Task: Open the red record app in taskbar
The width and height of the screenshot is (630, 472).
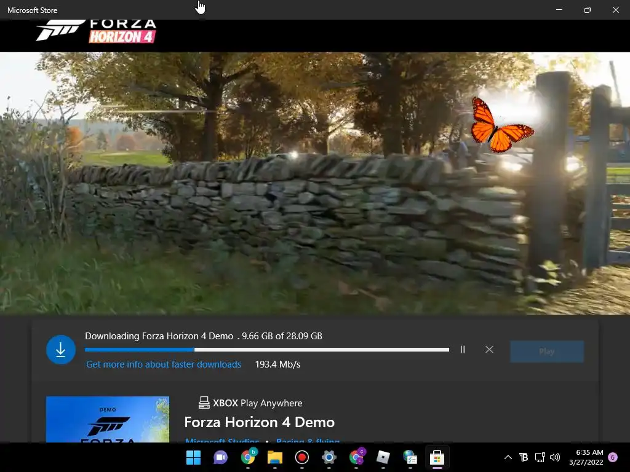Action: pyautogui.click(x=301, y=457)
